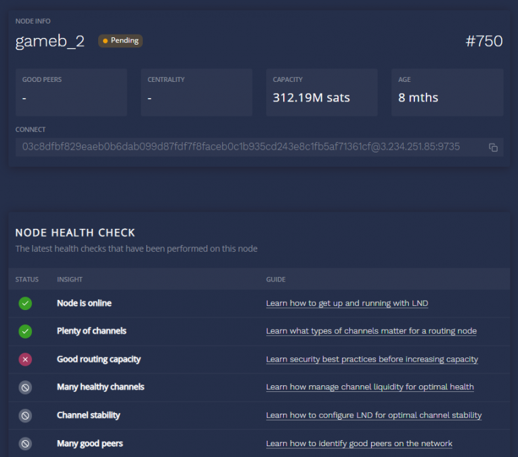Image resolution: width=518 pixels, height=457 pixels.
Task: Click the Pending status badge
Action: [x=121, y=41]
